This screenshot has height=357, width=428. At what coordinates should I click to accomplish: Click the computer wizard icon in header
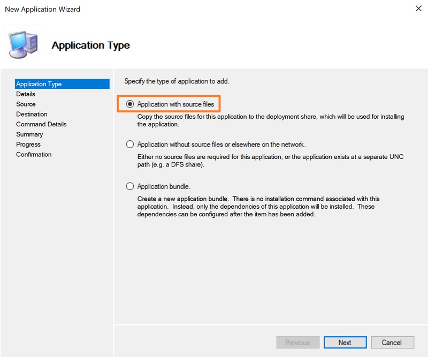click(x=24, y=44)
